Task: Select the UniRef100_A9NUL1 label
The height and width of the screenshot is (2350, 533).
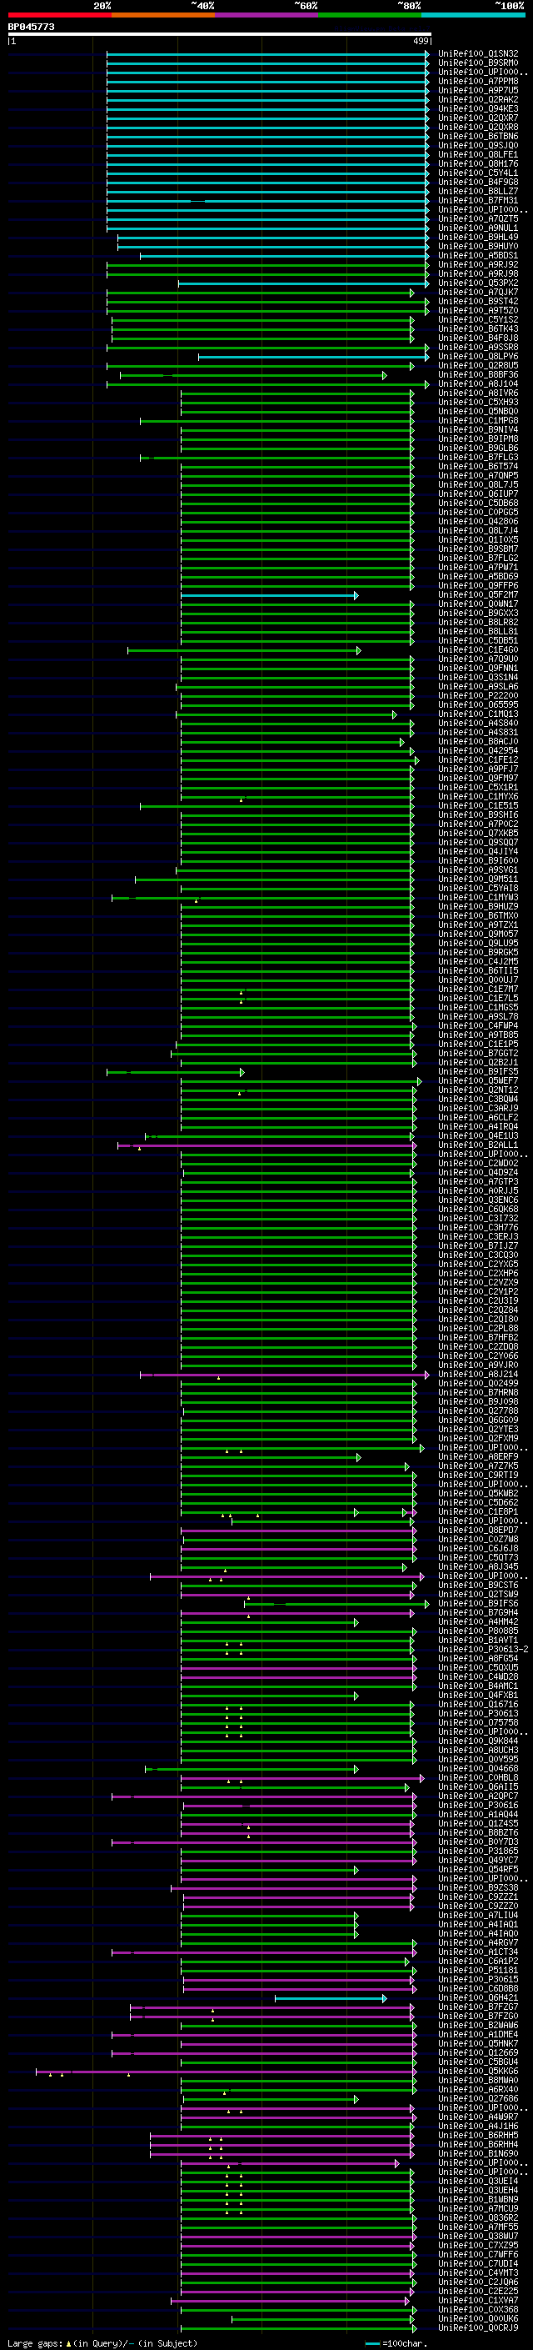Action: point(478,228)
